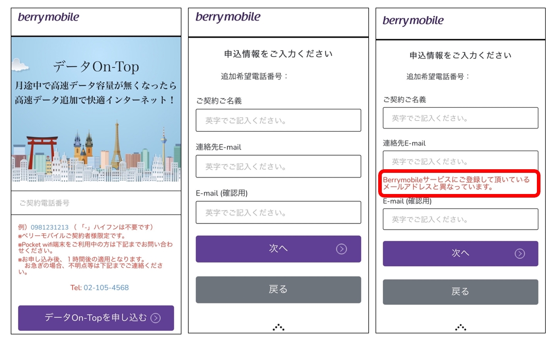
Task: Tap the example number 0981231213 link
Action: click(x=49, y=227)
